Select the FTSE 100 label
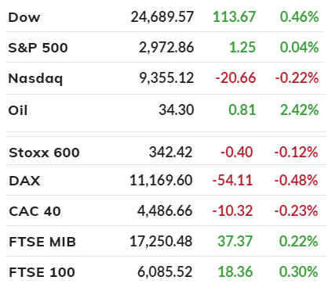The height and width of the screenshot is (291, 328). 42,272
